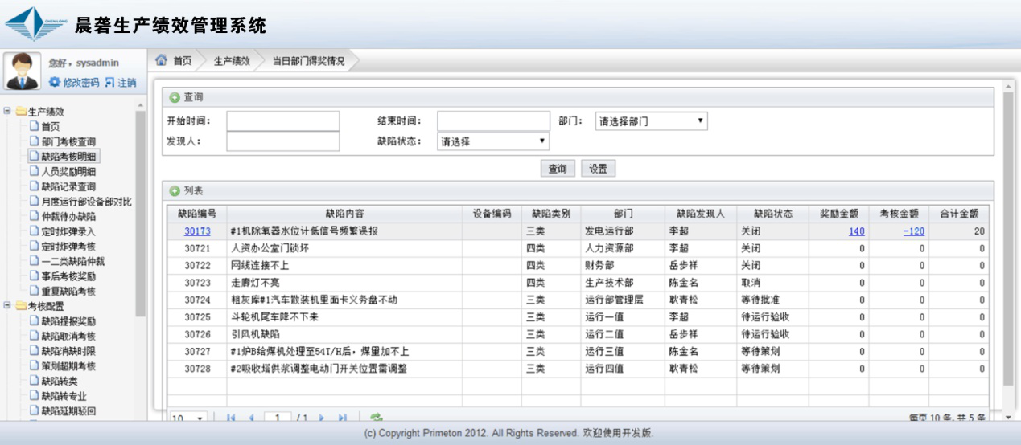
Task: Click the user avatar picture
Action: tap(23, 71)
